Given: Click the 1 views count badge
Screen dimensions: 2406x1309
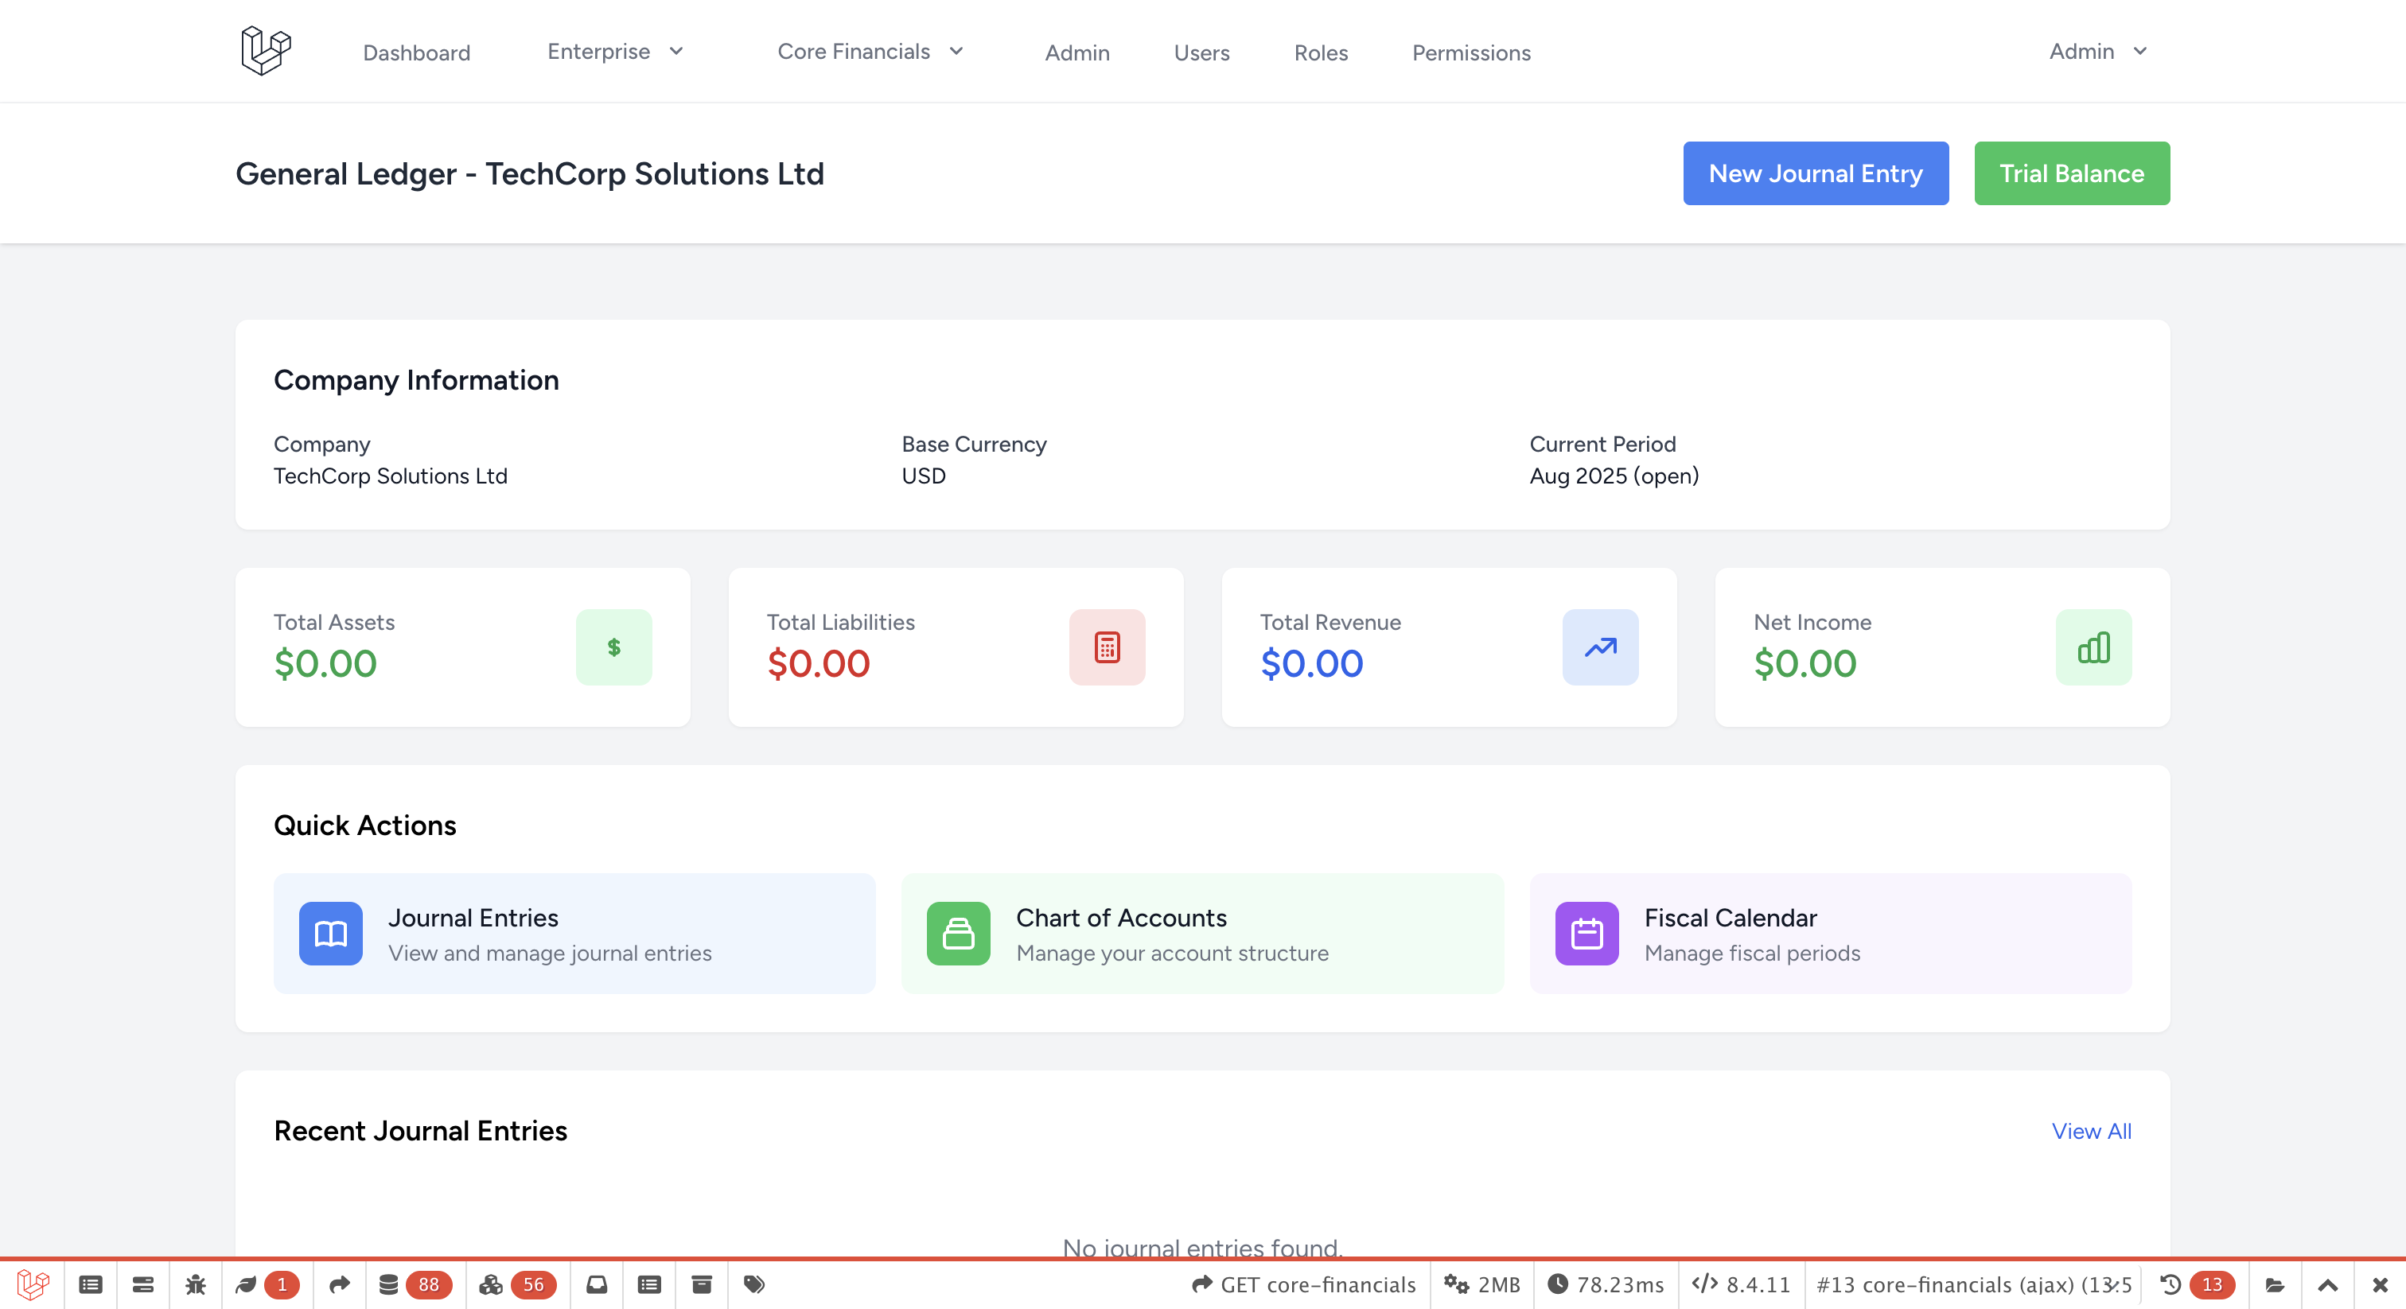Looking at the screenshot, I should 282,1284.
